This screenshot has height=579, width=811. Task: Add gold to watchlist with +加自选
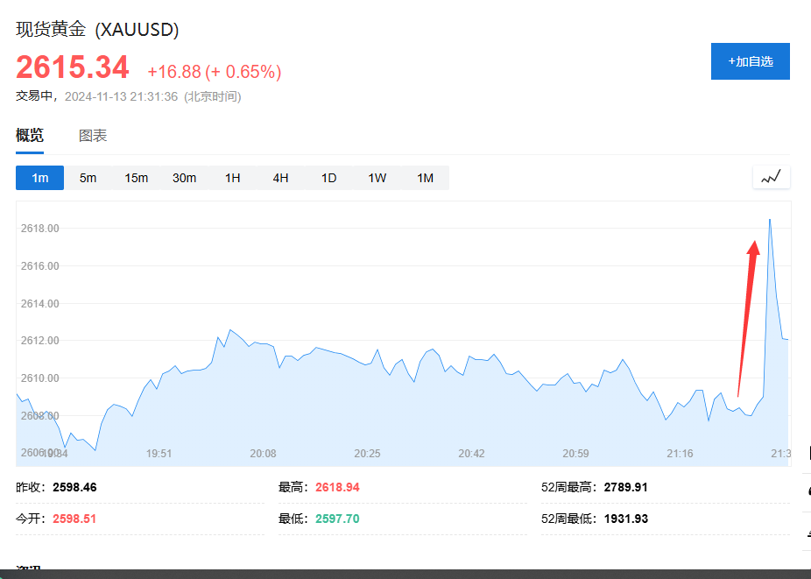750,61
